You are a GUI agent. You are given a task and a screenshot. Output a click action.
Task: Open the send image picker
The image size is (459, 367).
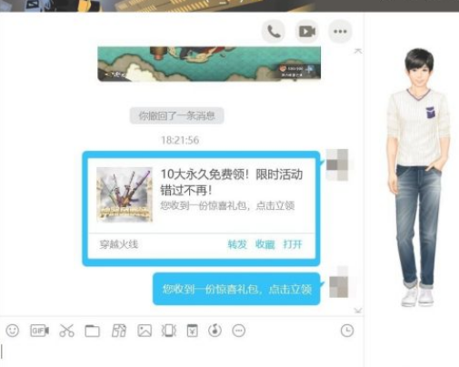tap(145, 331)
